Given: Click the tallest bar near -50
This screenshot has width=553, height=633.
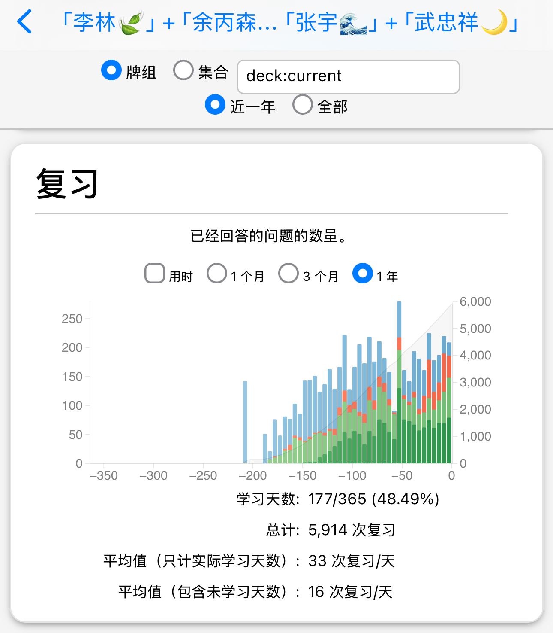Looking at the screenshot, I should coord(399,382).
